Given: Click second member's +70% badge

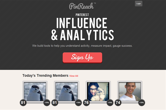Looking at the screenshot, I should (x=78, y=103).
